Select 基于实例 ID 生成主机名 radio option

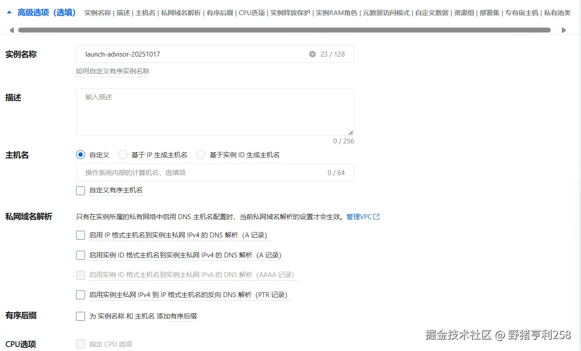point(201,155)
